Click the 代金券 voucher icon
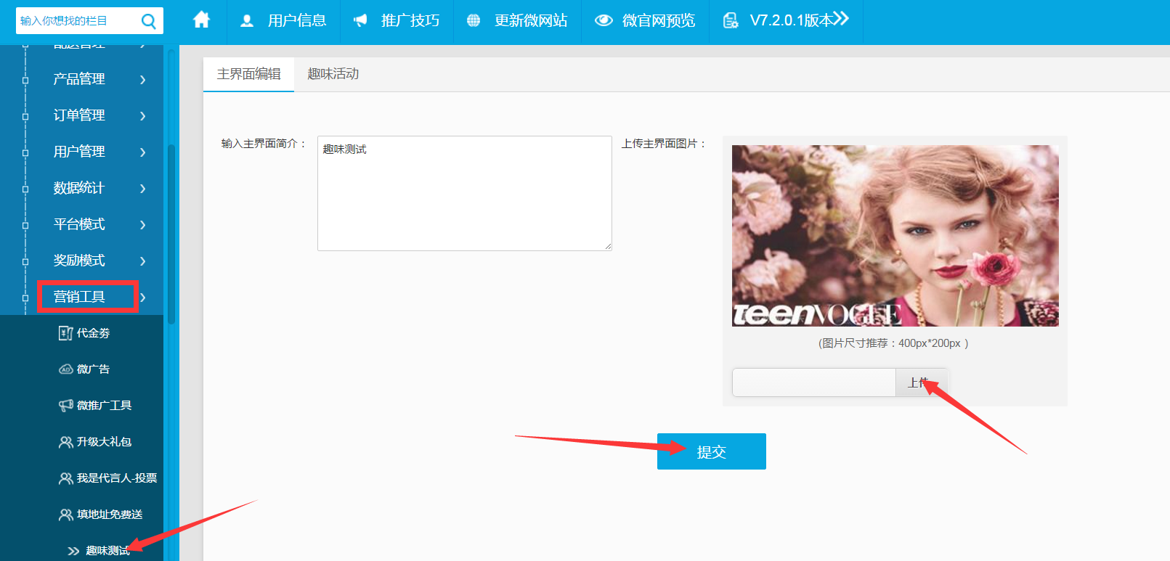Screen dimensions: 1170x561 (x=65, y=333)
